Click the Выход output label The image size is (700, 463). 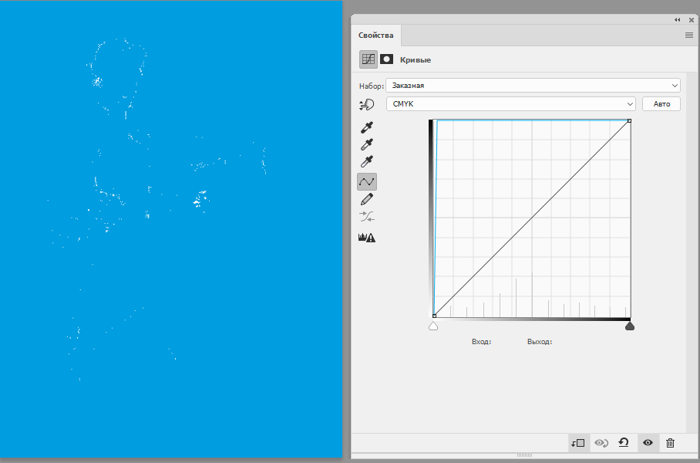(x=540, y=342)
